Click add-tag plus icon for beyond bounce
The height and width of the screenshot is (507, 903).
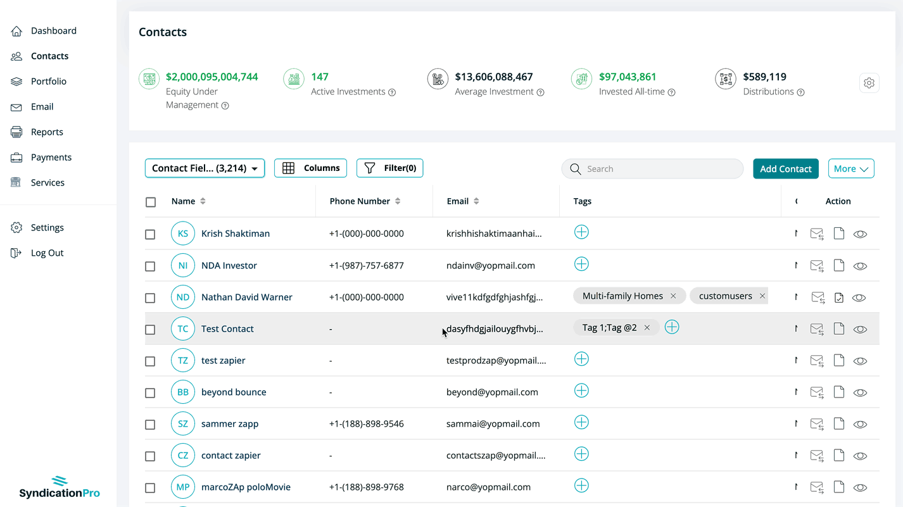(581, 391)
